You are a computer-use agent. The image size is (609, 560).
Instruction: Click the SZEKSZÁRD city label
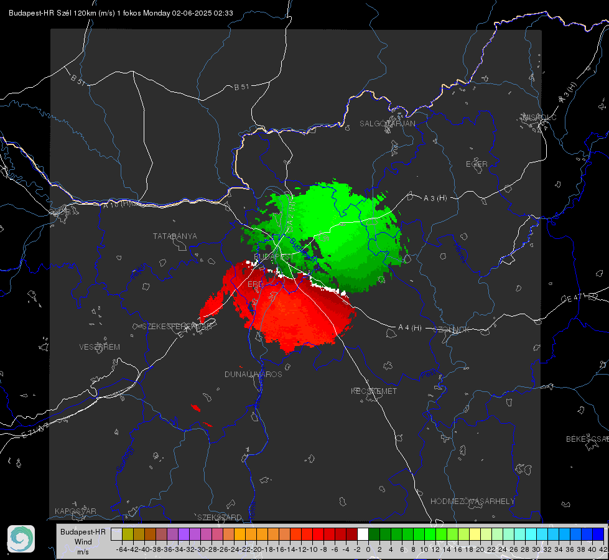point(220,517)
